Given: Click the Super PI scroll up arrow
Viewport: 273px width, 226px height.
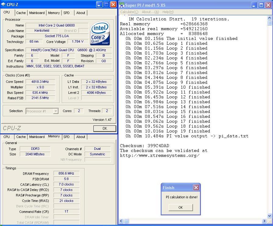Looking at the screenshot, I should [269, 18].
